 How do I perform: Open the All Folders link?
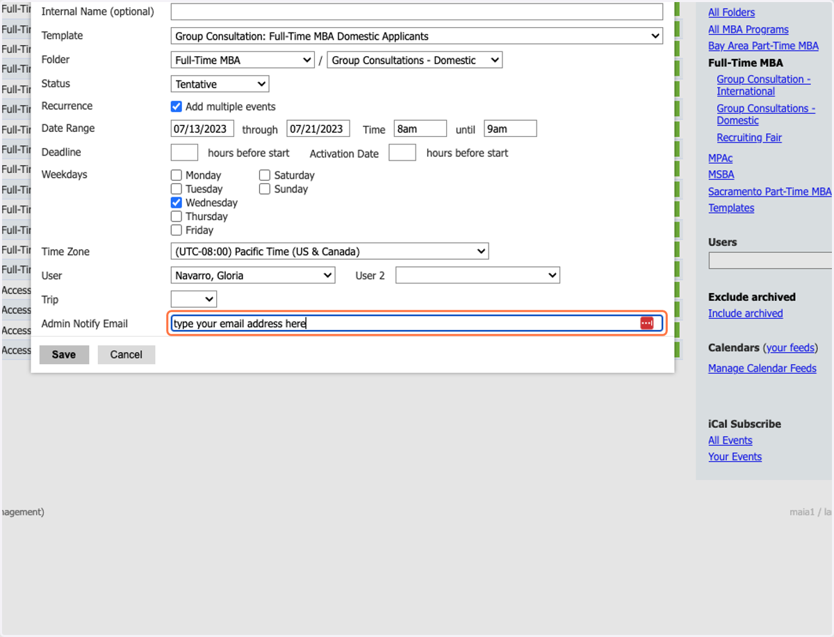[x=731, y=13]
